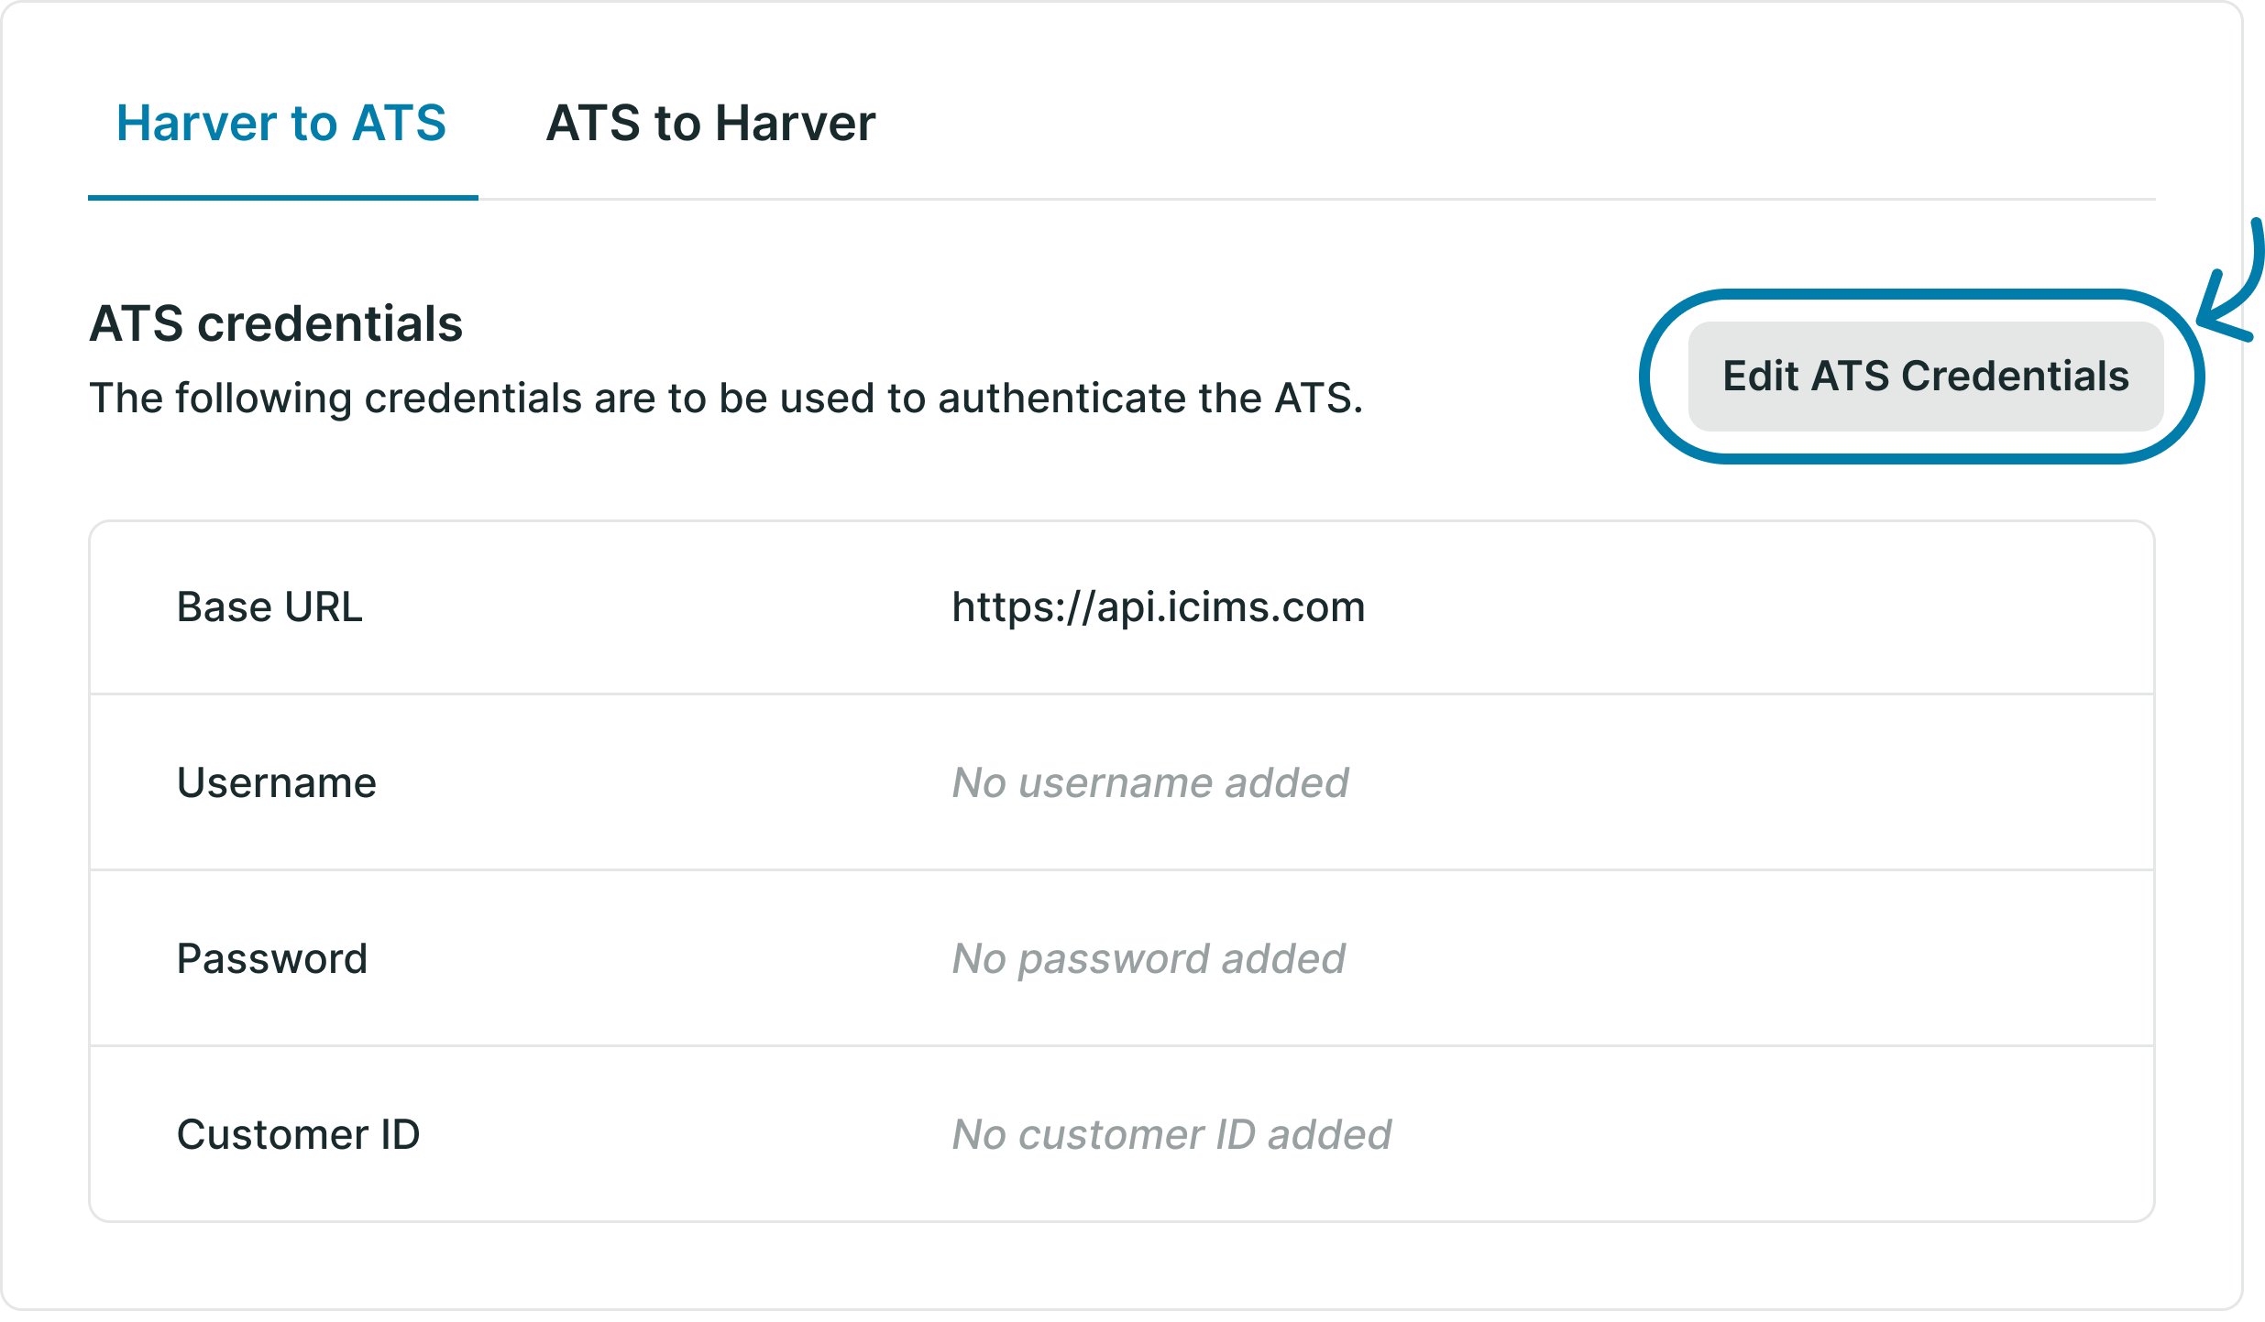Click the Base URL row label

click(270, 606)
